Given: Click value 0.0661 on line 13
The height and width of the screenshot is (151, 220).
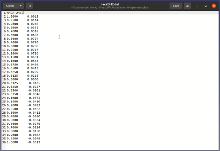Looking at the screenshot, I should (x=33, y=57).
